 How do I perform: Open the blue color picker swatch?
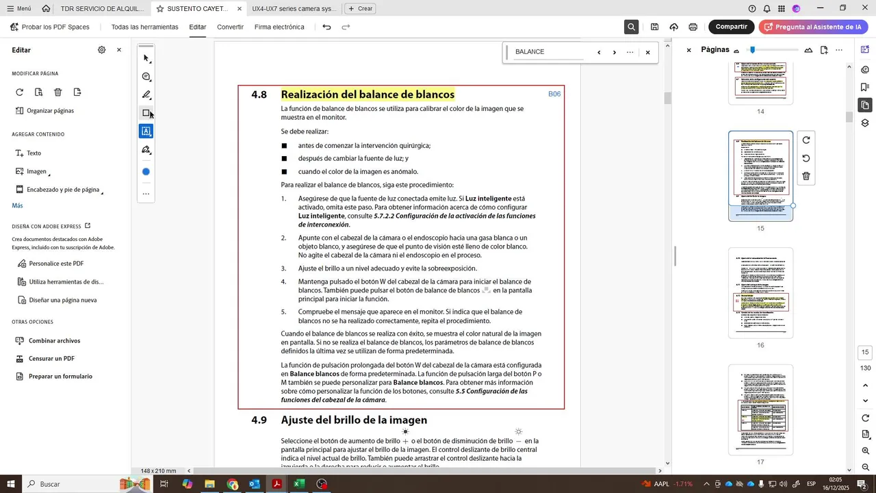point(146,172)
